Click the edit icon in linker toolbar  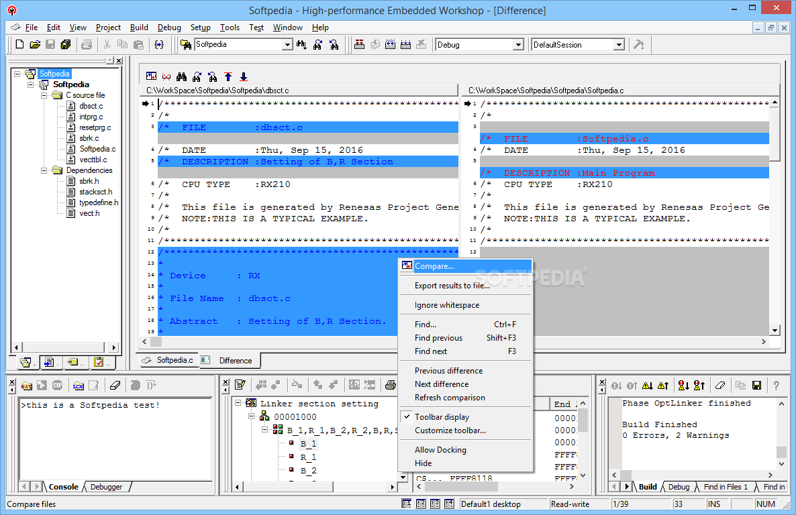240,385
